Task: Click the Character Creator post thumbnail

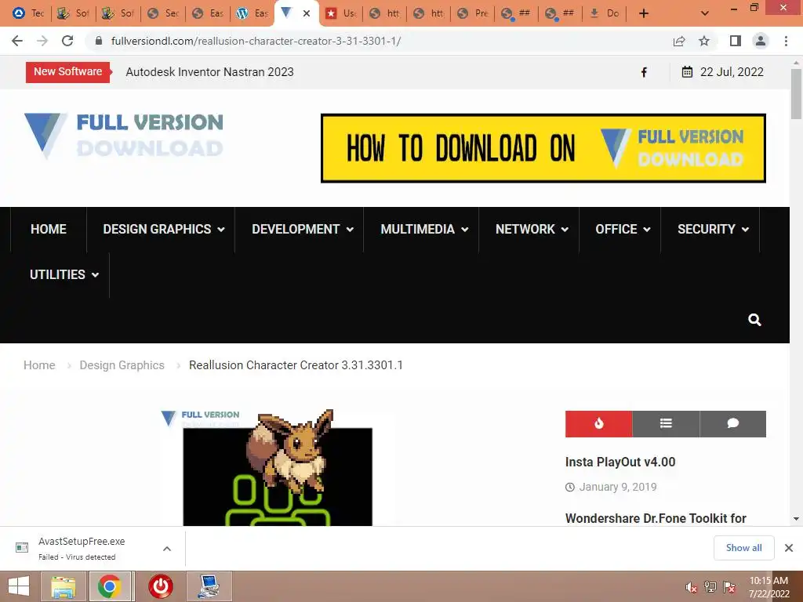Action: [277, 467]
